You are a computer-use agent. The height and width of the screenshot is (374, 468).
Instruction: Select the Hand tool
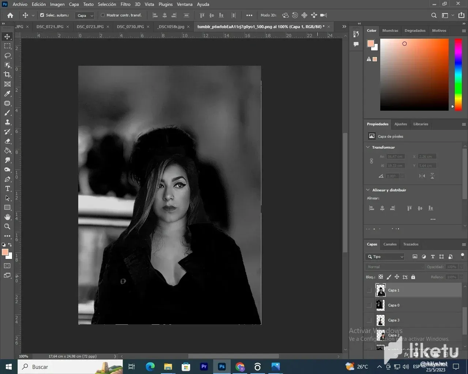tap(7, 217)
